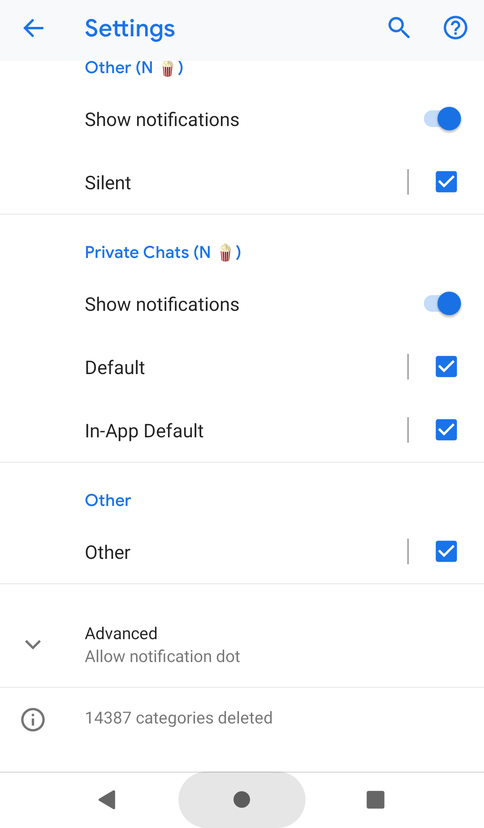Uncheck the Silent category checkbox

tap(446, 182)
